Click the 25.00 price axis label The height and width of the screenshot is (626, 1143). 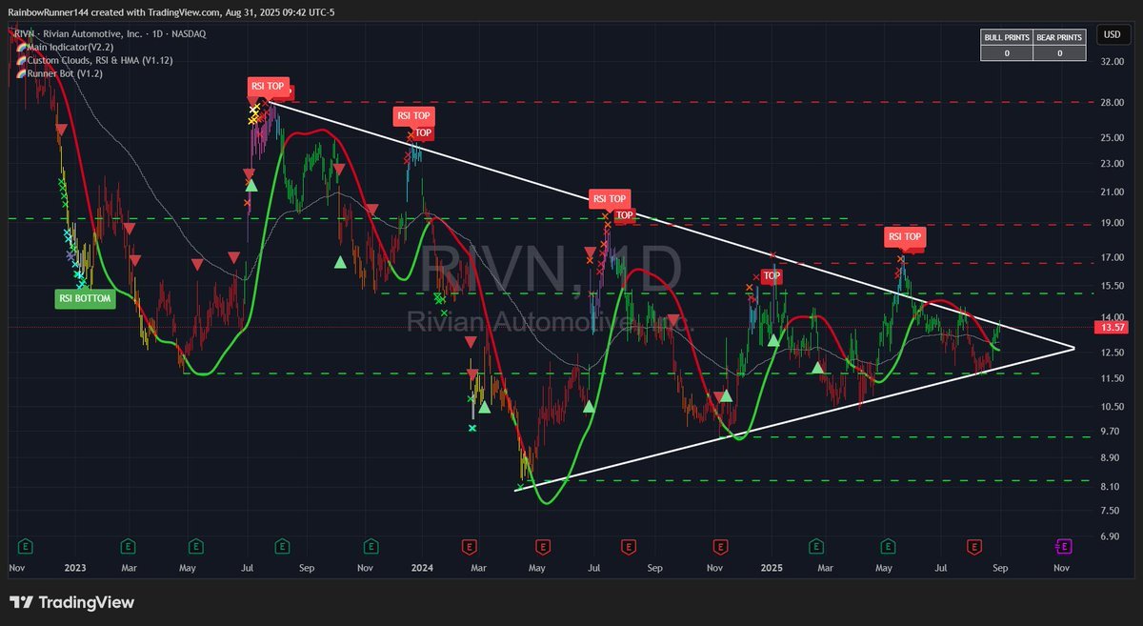pyautogui.click(x=1113, y=137)
